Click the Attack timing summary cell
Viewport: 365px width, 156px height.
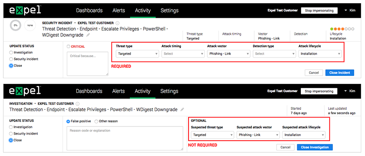[x=232, y=34]
